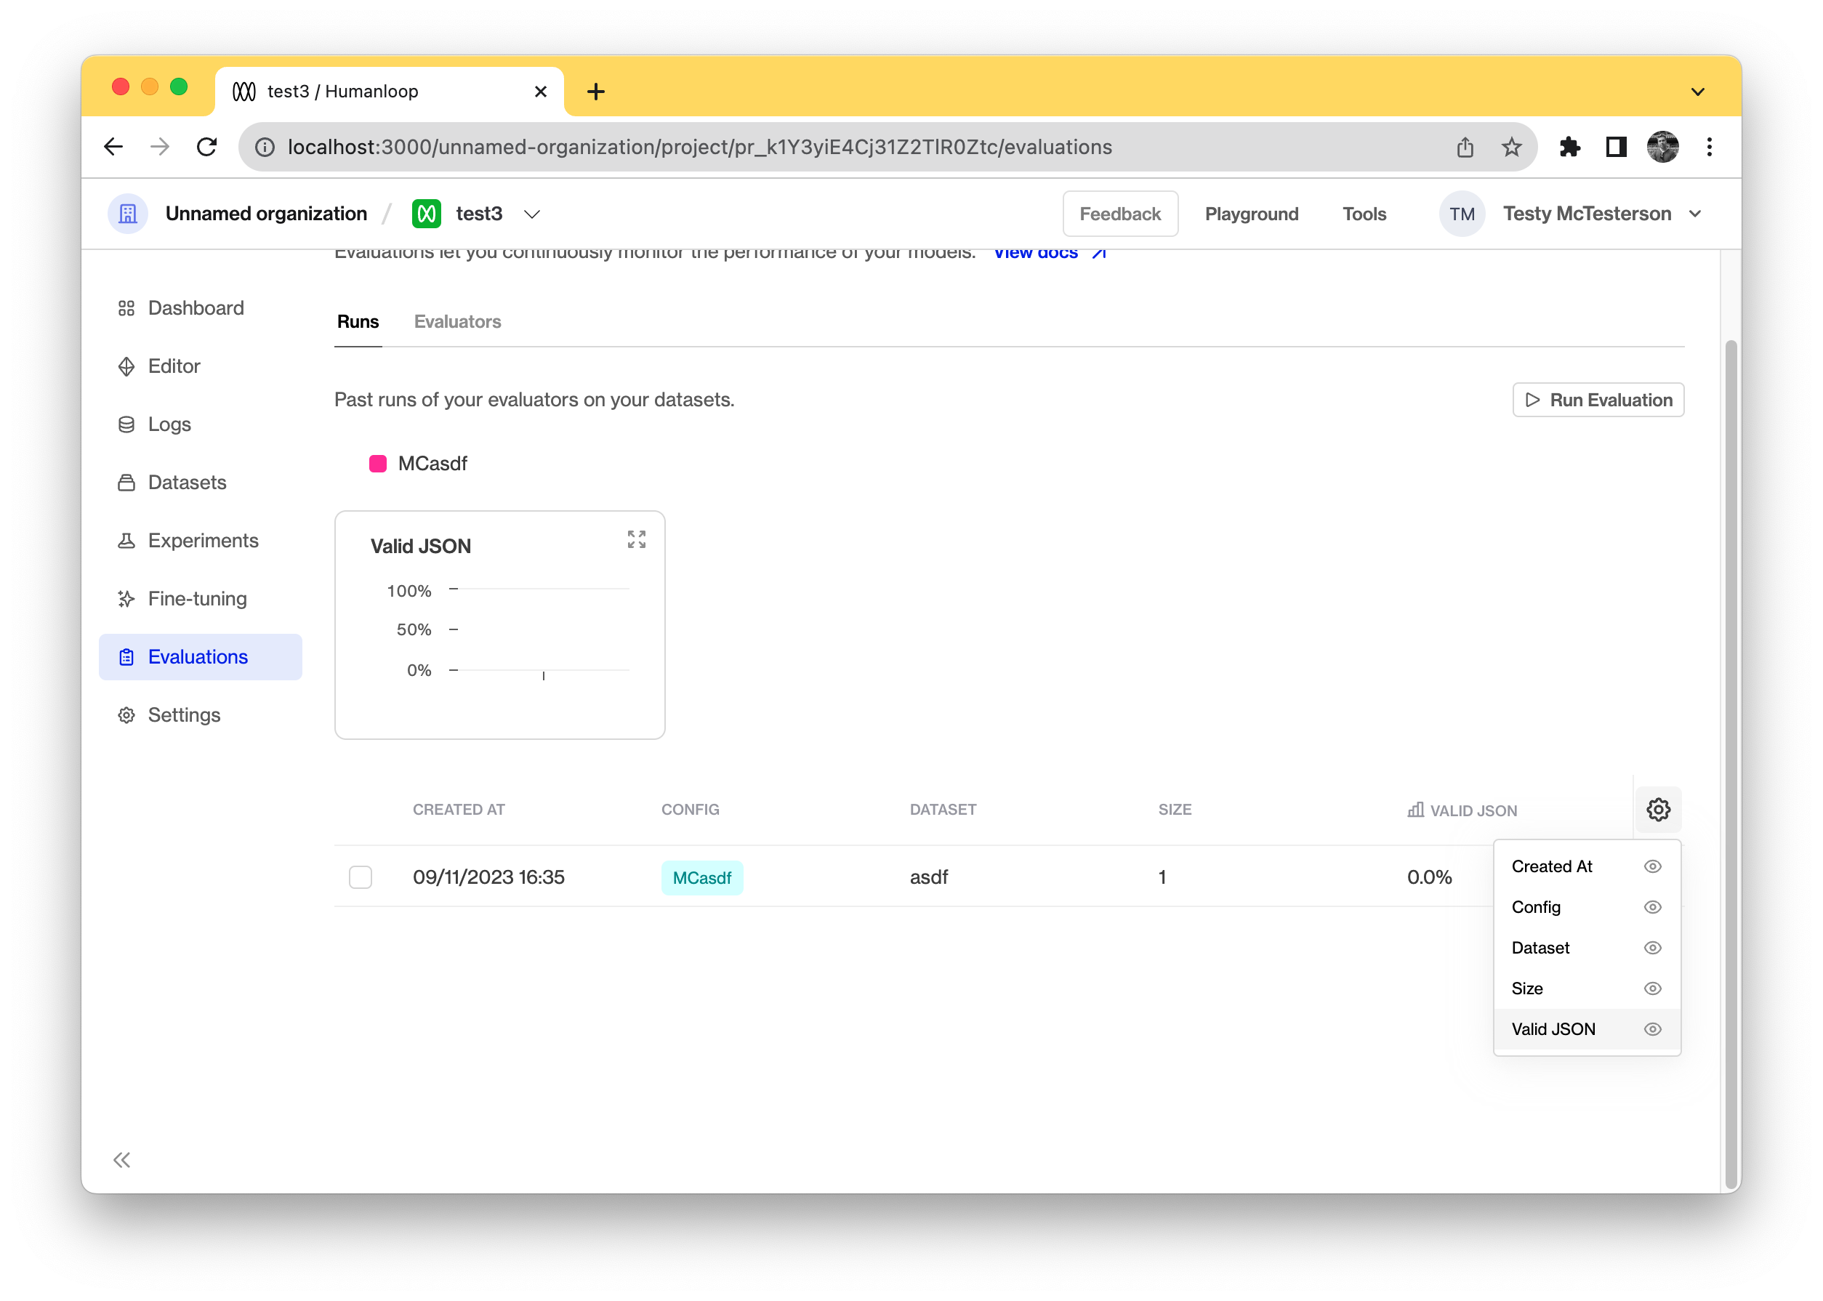Screen dimensions: 1823x1301
Task: Select the 09/11/2023 run checkbox
Action: (x=361, y=877)
